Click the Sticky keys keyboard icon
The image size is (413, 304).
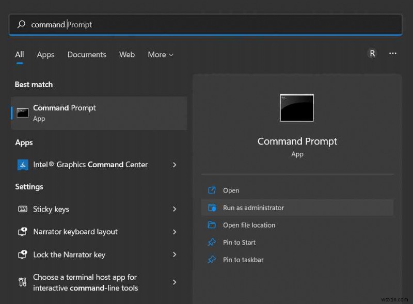click(23, 209)
